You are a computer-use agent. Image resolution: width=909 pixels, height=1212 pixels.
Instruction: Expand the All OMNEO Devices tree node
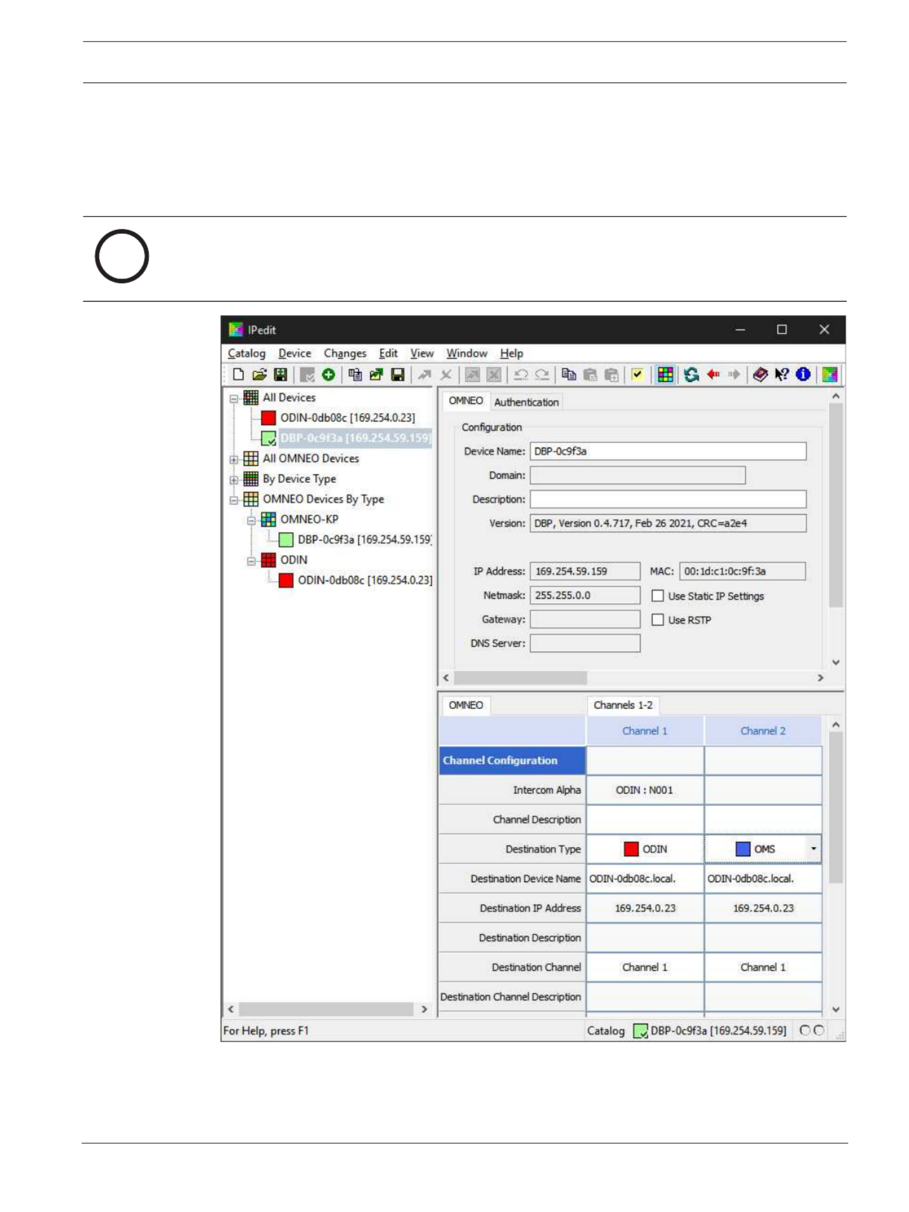tap(234, 460)
